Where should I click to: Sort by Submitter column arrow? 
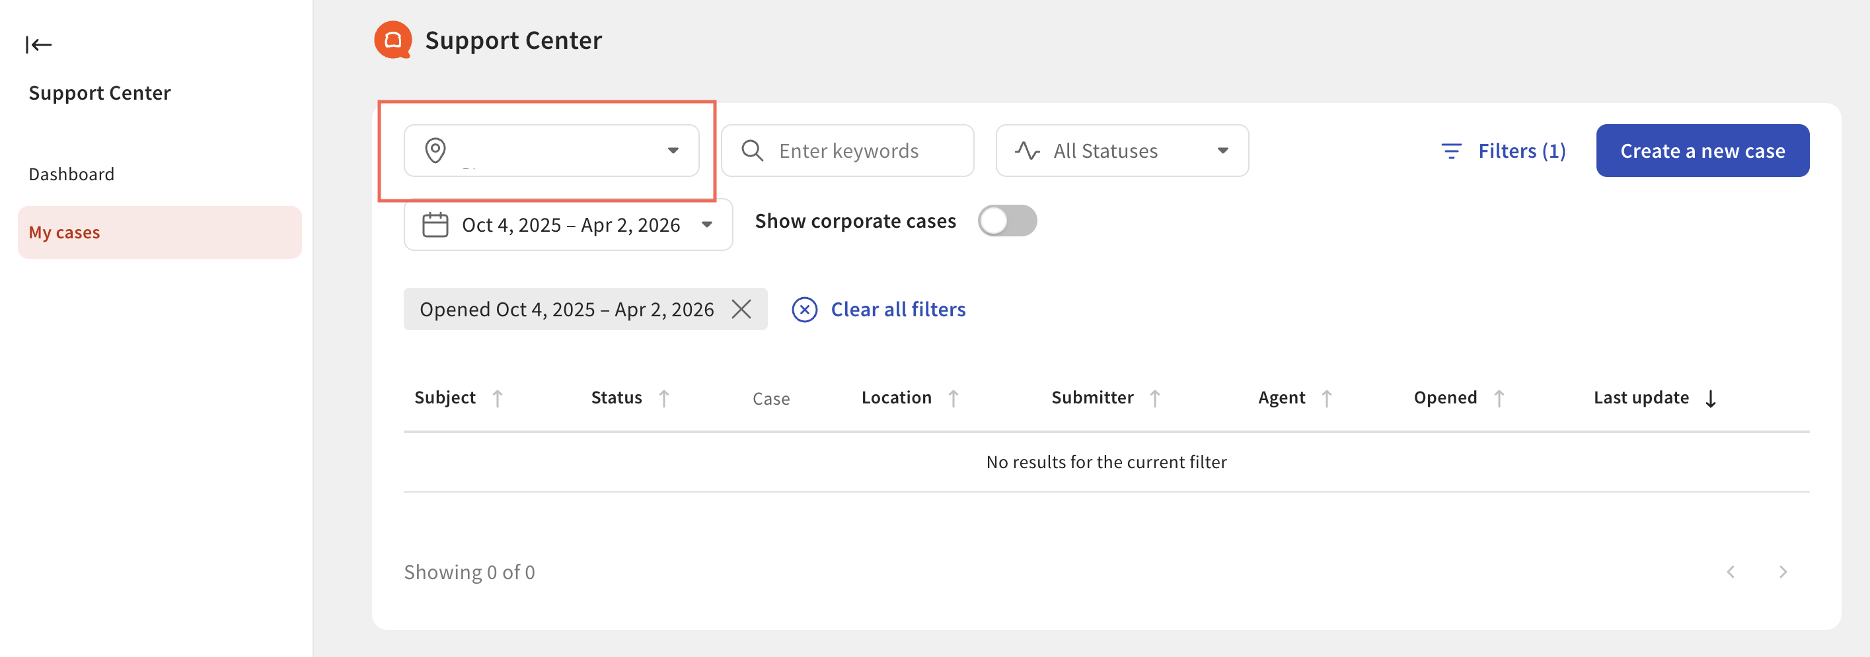[1154, 398]
